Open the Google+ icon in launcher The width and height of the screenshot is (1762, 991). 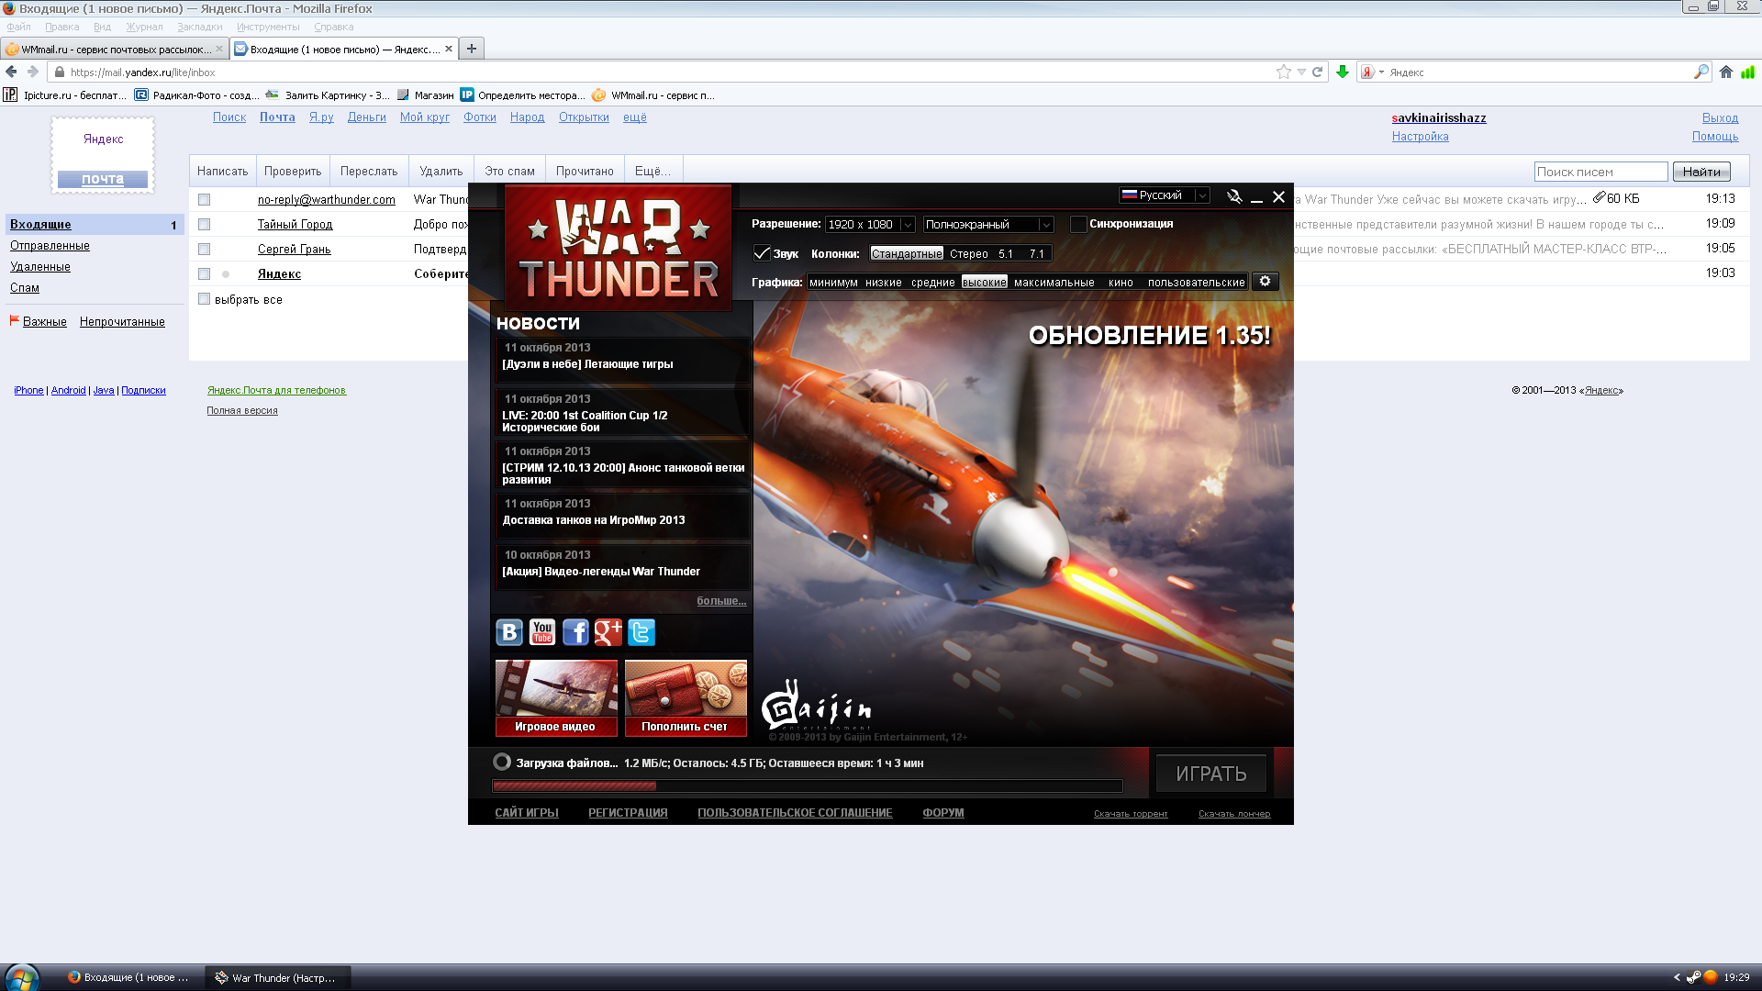[x=608, y=632]
